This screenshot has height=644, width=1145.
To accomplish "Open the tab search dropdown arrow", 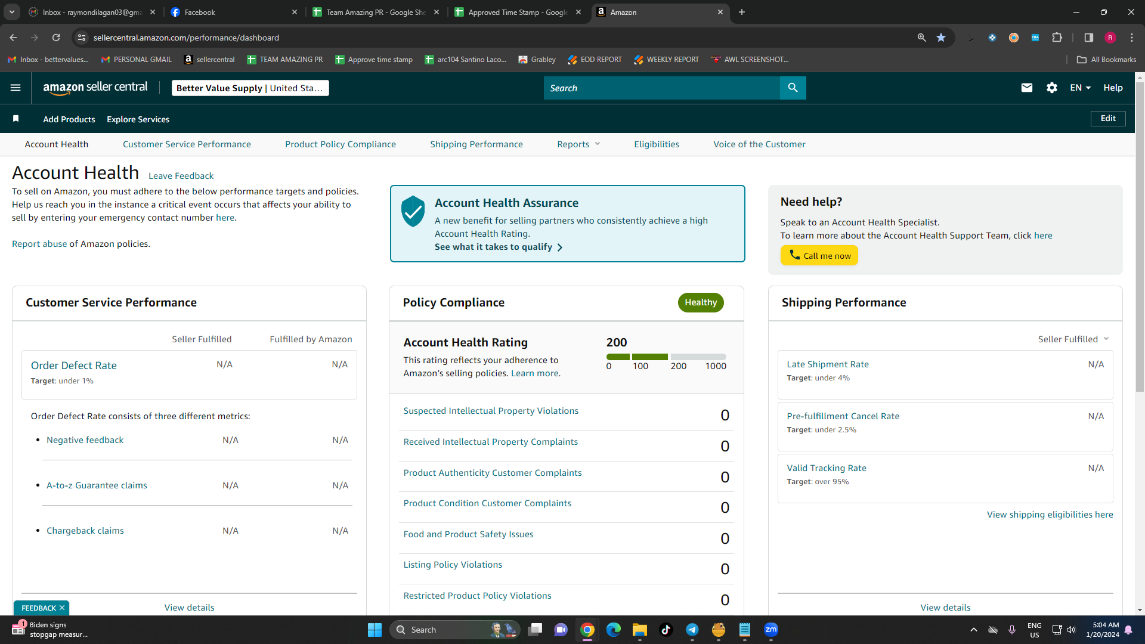I will (x=12, y=12).
